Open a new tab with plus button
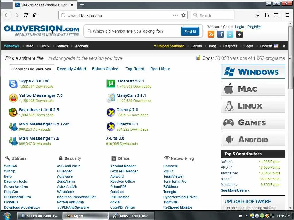The height and width of the screenshot is (220, 294). pos(82,5)
